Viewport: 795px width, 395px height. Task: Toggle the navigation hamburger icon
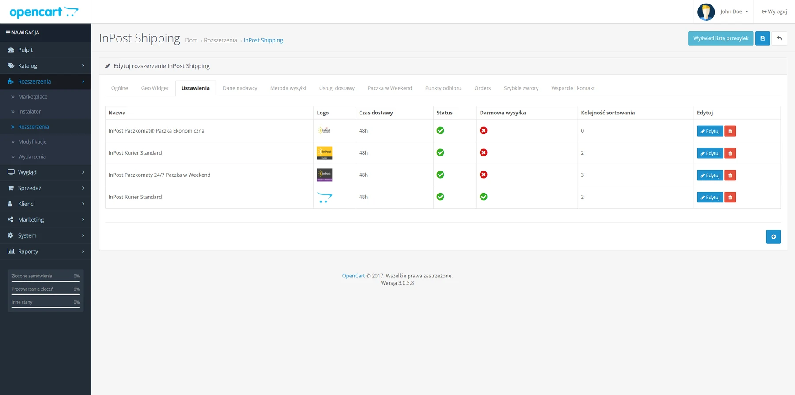tap(8, 33)
